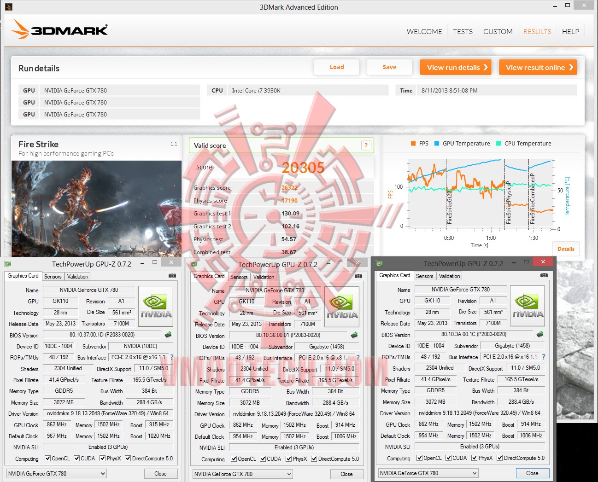Screen dimensions: 598x482
Task: Minimize the 3DMark Advanced Edition window
Action: click(555, 6)
